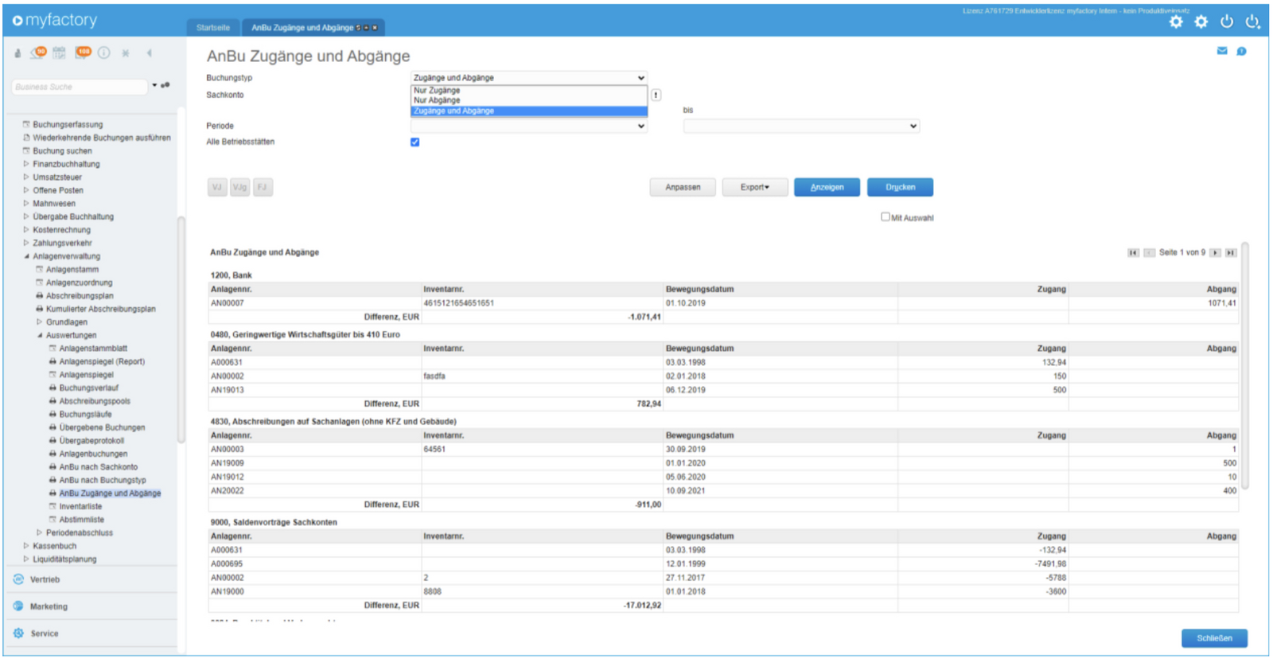Image resolution: width=1273 pixels, height=659 pixels.
Task: Open the Export dropdown button
Action: coord(755,187)
